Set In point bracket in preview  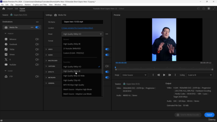(x=153, y=75)
